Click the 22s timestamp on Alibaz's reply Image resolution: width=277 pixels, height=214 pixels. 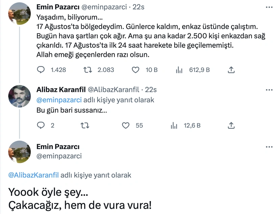pos(150,90)
